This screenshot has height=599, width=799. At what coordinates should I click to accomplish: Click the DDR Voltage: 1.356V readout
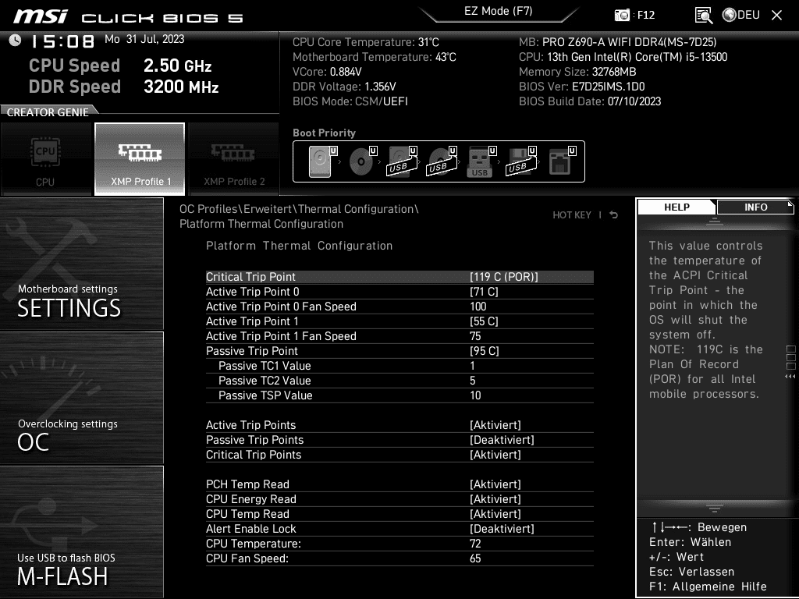coord(344,87)
